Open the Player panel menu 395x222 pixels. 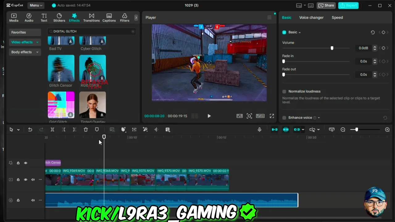(x=269, y=18)
